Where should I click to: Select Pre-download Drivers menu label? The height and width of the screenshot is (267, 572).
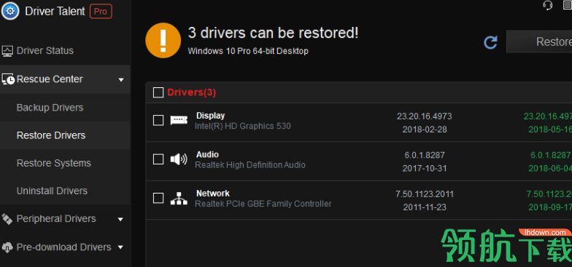coord(64,247)
